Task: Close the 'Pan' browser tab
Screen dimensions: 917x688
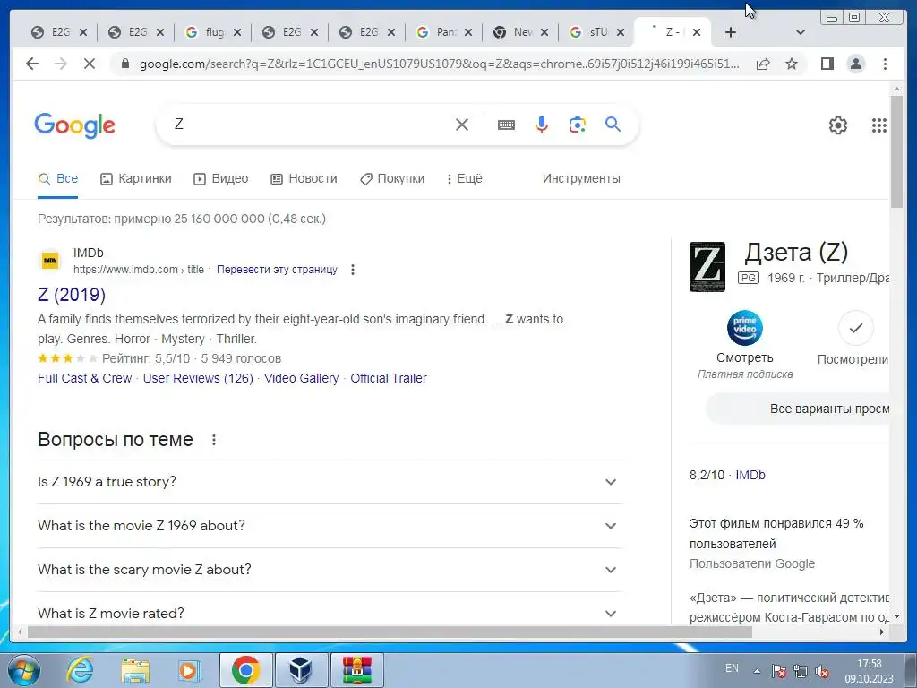Action: [x=467, y=32]
